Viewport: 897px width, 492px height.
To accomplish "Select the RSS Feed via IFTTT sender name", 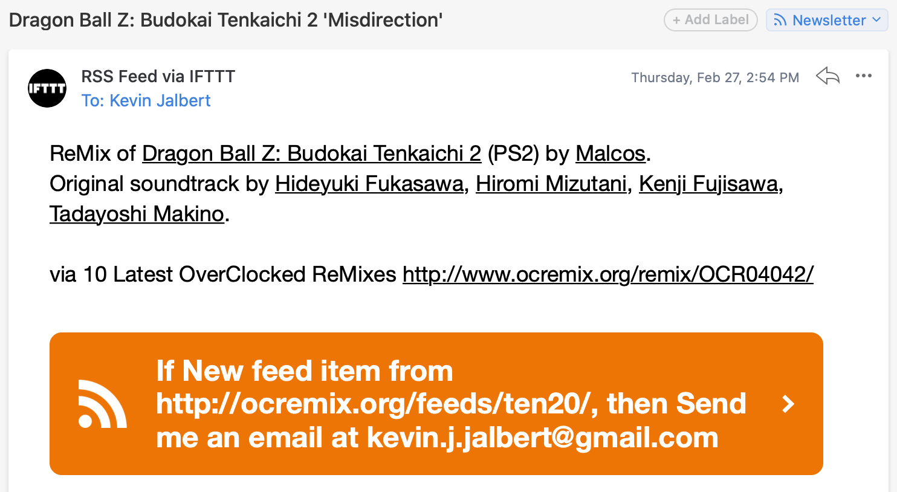I will pyautogui.click(x=158, y=76).
